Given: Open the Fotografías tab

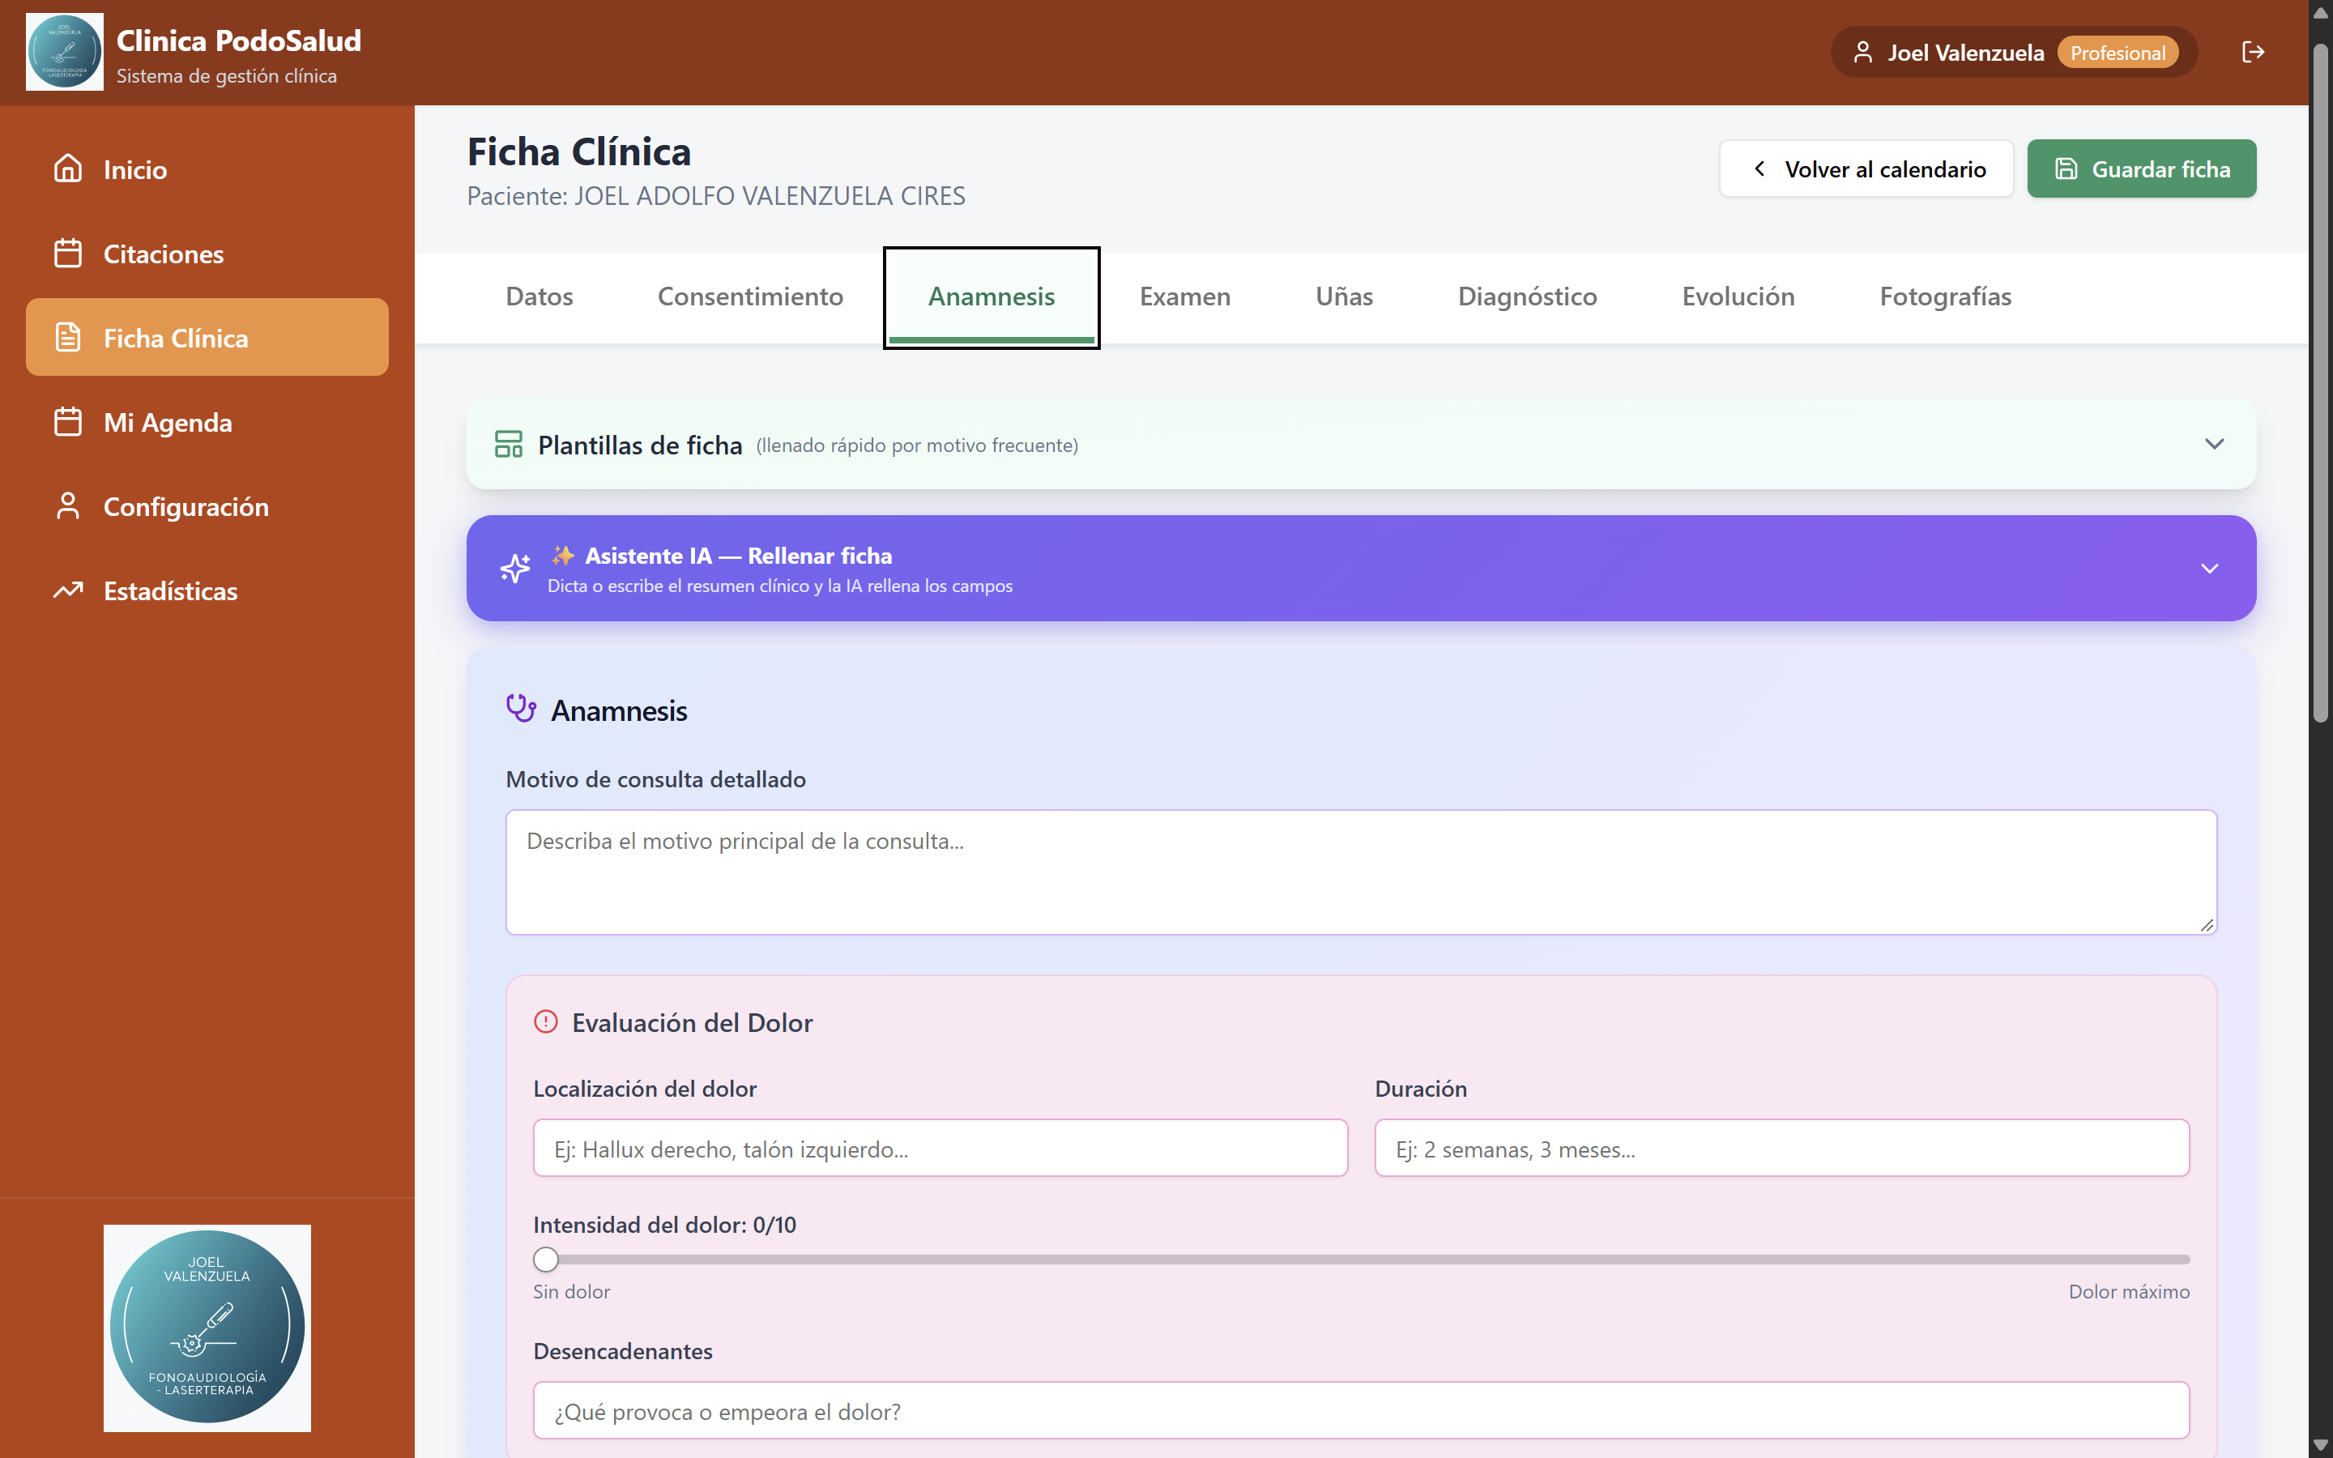Looking at the screenshot, I should [x=1946, y=297].
